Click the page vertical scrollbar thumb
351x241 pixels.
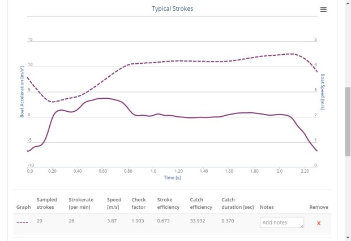348,121
